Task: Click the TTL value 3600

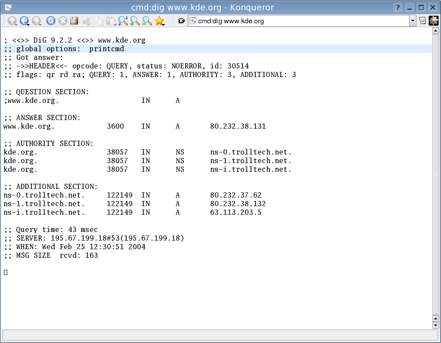Action: point(115,126)
